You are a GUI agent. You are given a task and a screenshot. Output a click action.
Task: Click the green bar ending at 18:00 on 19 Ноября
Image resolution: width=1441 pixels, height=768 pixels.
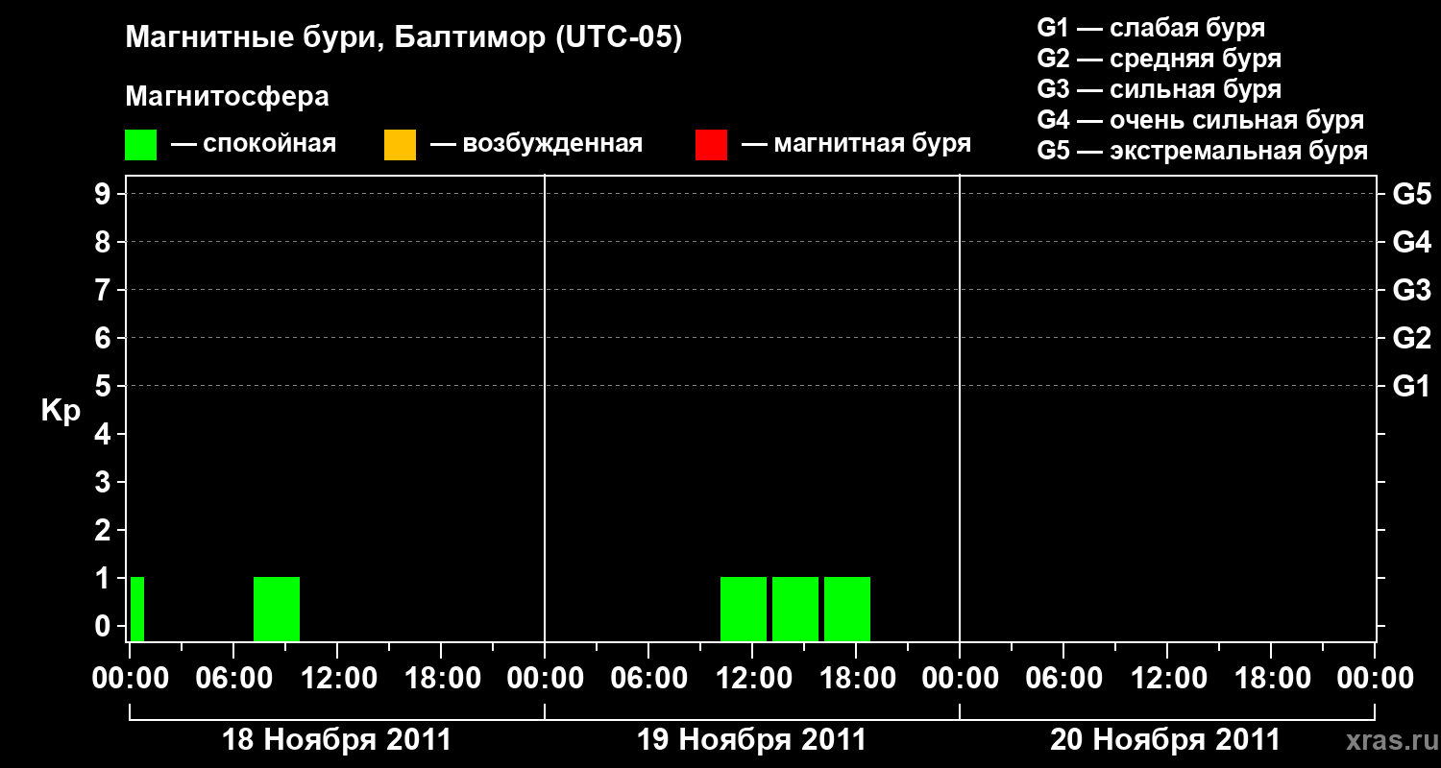(847, 609)
